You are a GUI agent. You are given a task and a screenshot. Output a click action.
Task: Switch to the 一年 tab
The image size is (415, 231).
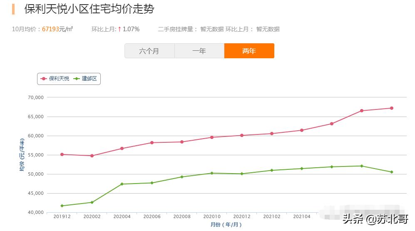(199, 51)
